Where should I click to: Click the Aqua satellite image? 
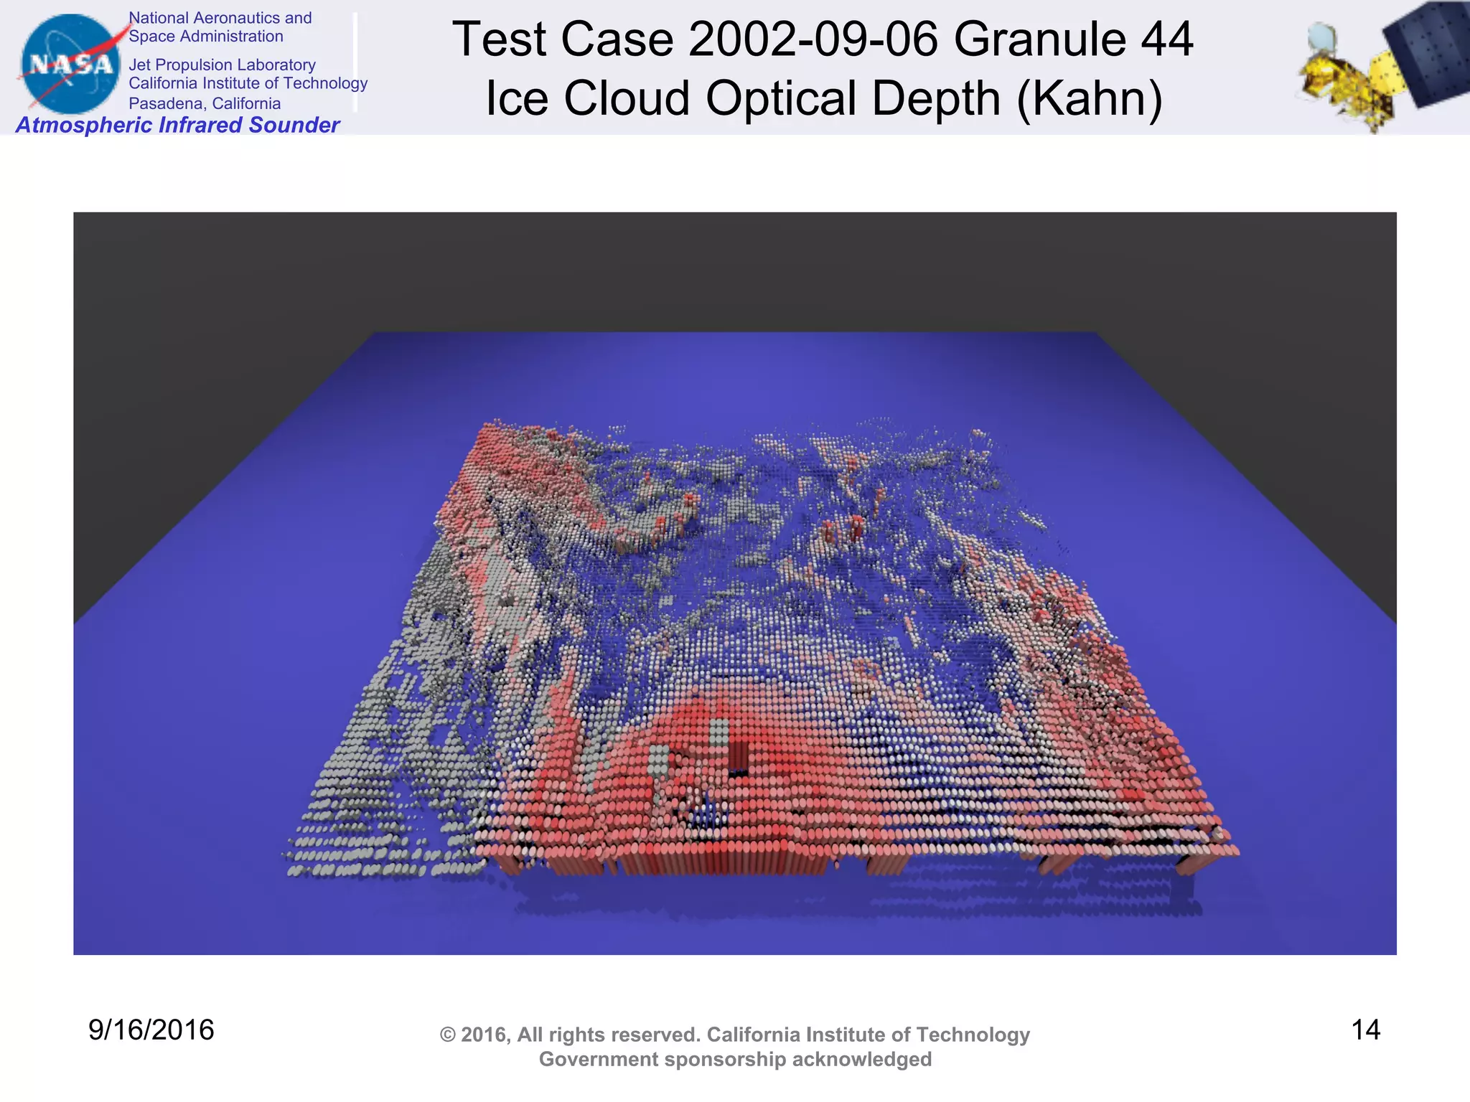tap(1382, 67)
